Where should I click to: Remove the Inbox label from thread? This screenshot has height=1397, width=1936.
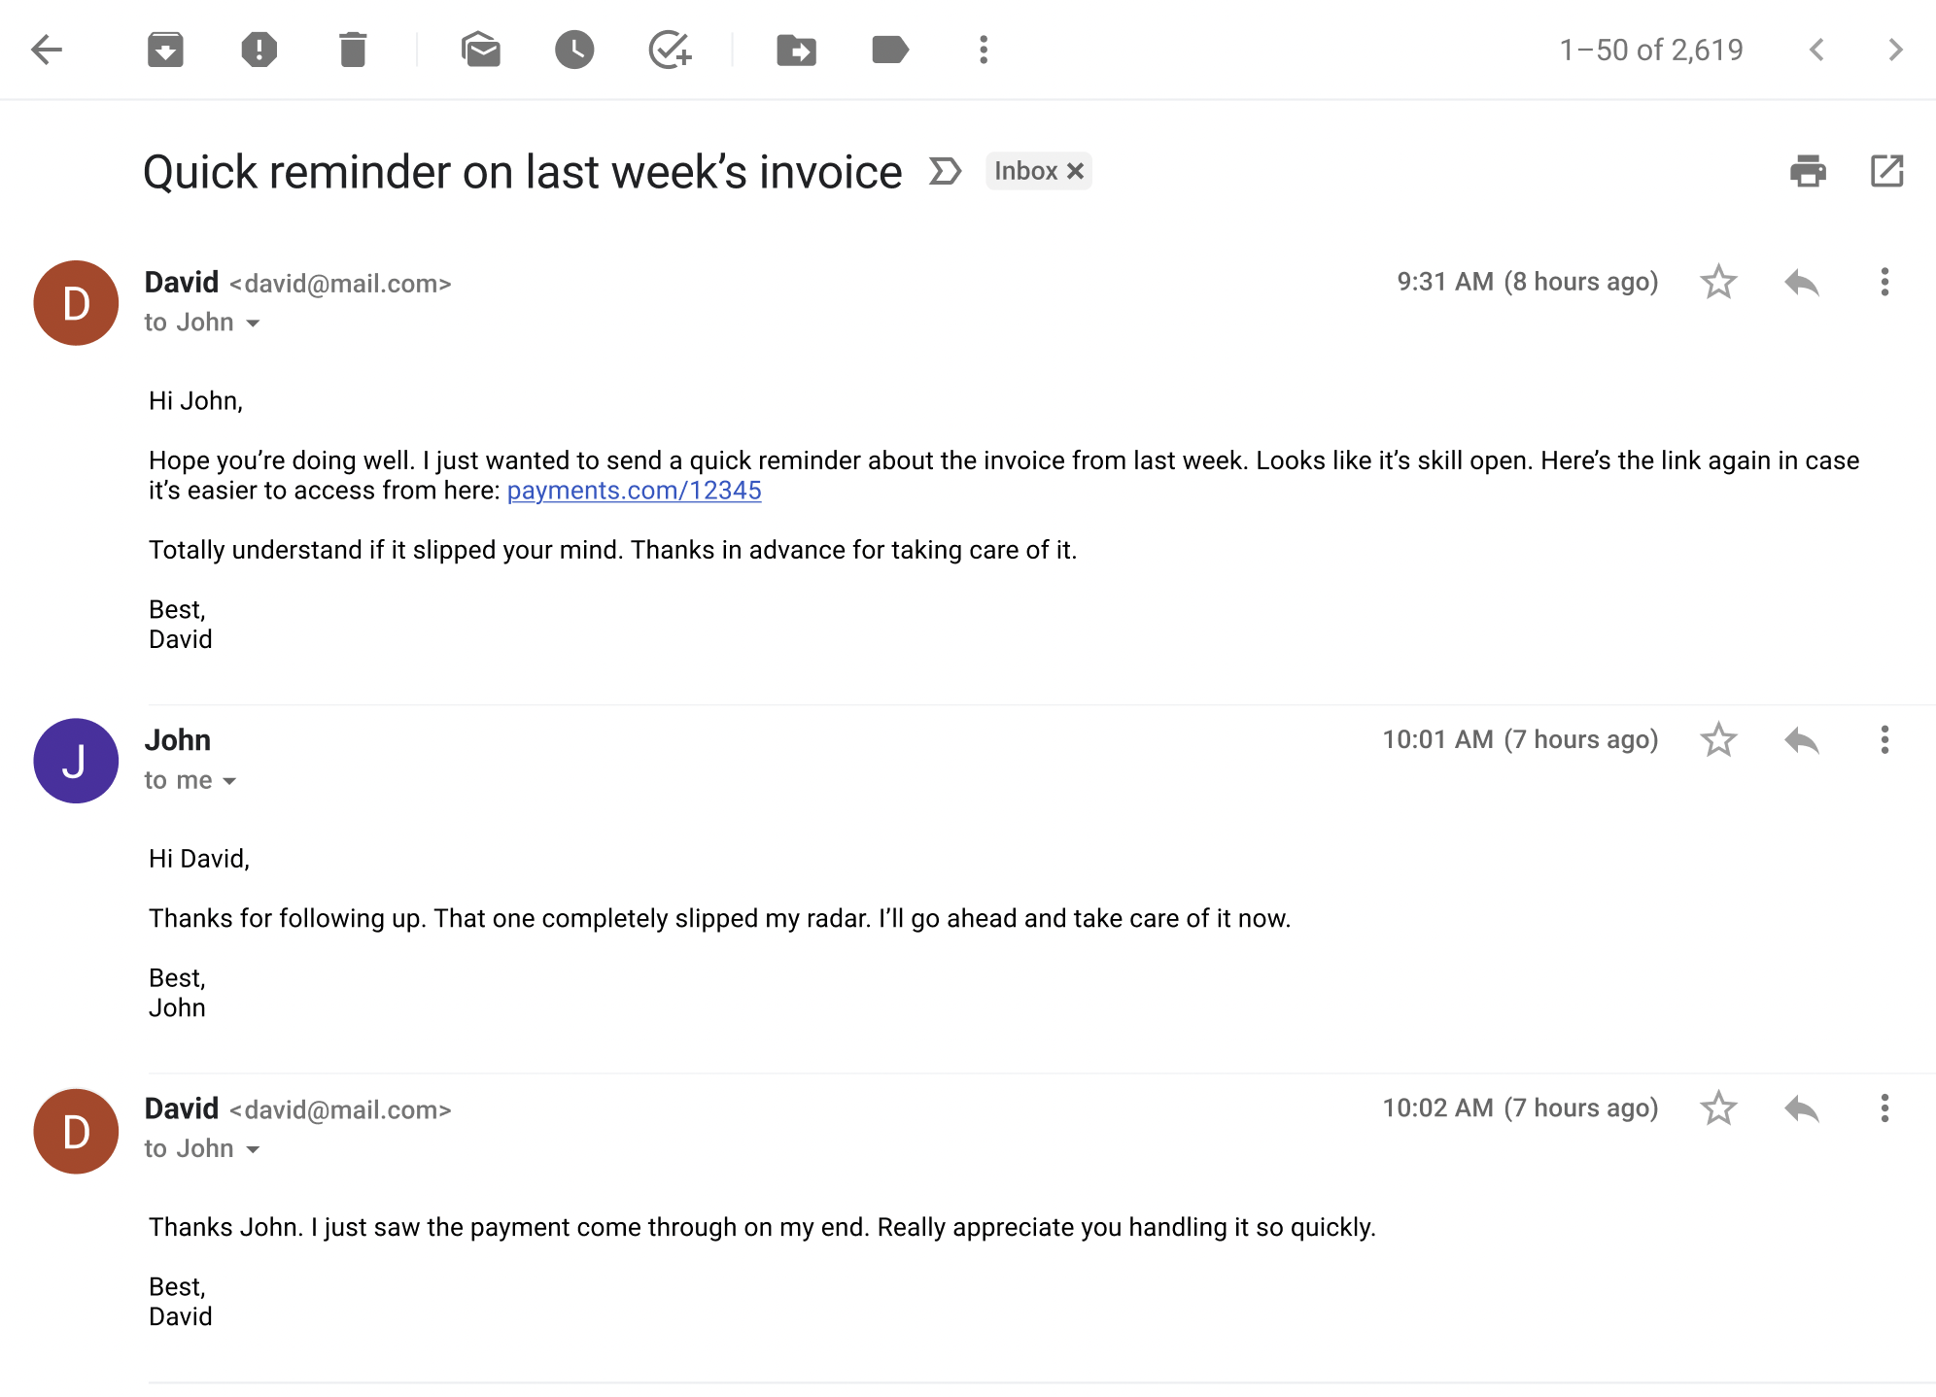pos(1075,171)
